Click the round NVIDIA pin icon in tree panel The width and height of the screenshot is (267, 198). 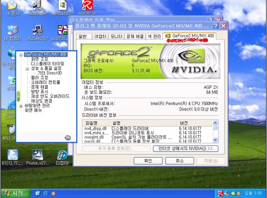click(68, 138)
